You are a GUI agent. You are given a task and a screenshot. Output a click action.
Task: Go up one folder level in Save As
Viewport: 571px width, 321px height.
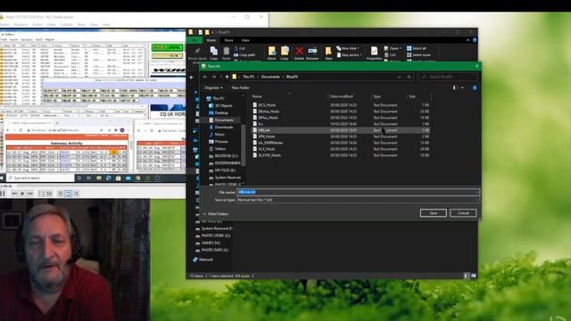227,77
